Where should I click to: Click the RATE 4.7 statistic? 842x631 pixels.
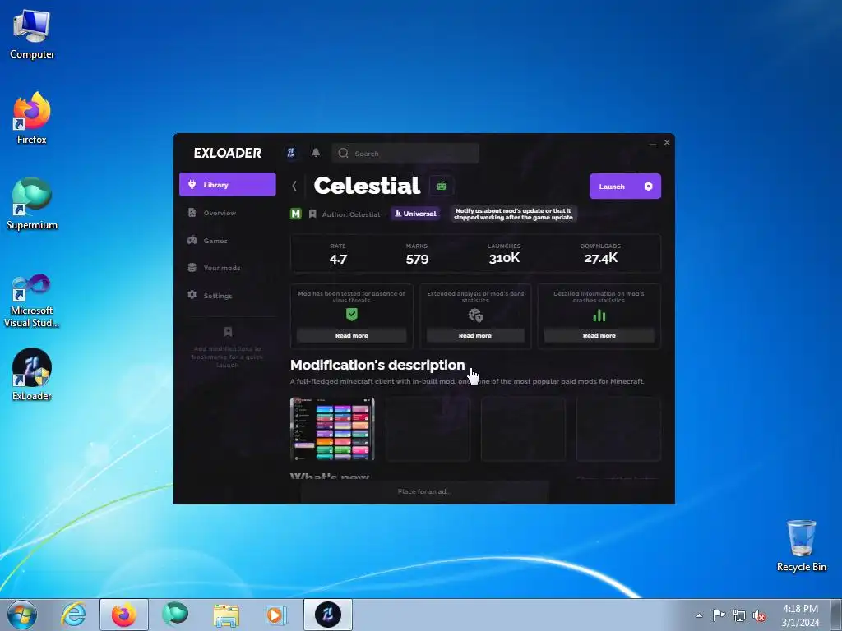tap(338, 254)
